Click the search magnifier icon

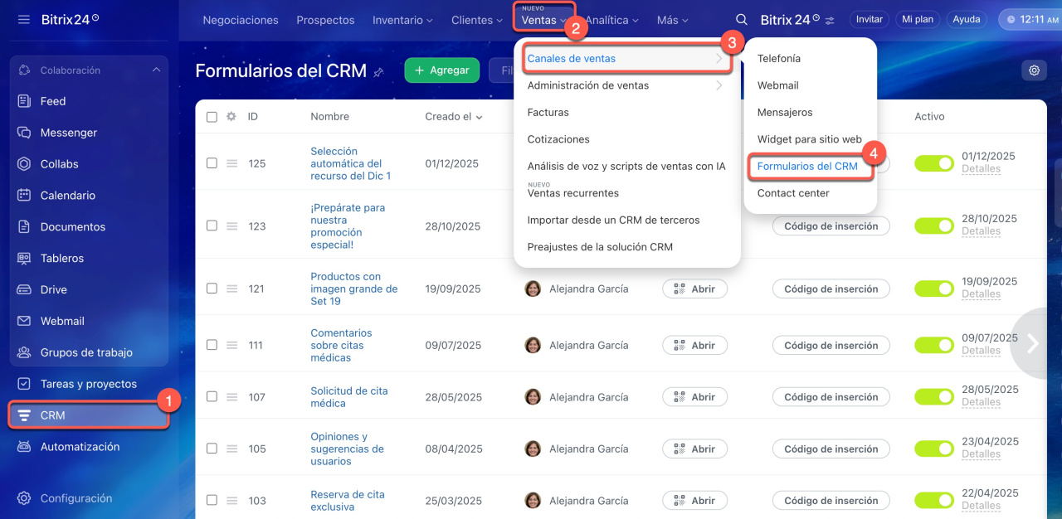click(742, 20)
